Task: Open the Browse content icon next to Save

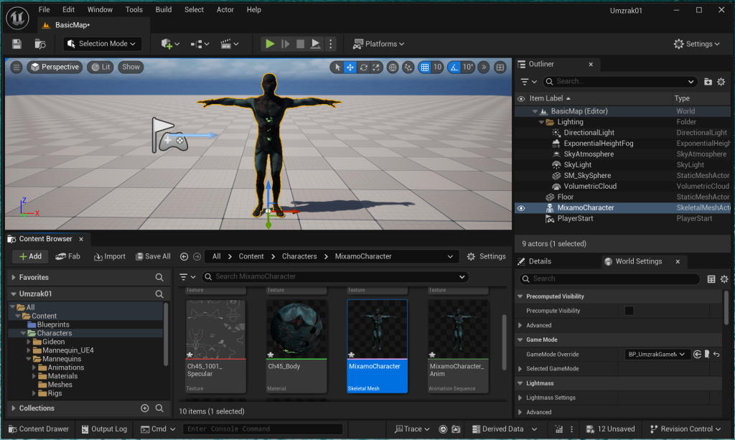Action: pos(40,44)
